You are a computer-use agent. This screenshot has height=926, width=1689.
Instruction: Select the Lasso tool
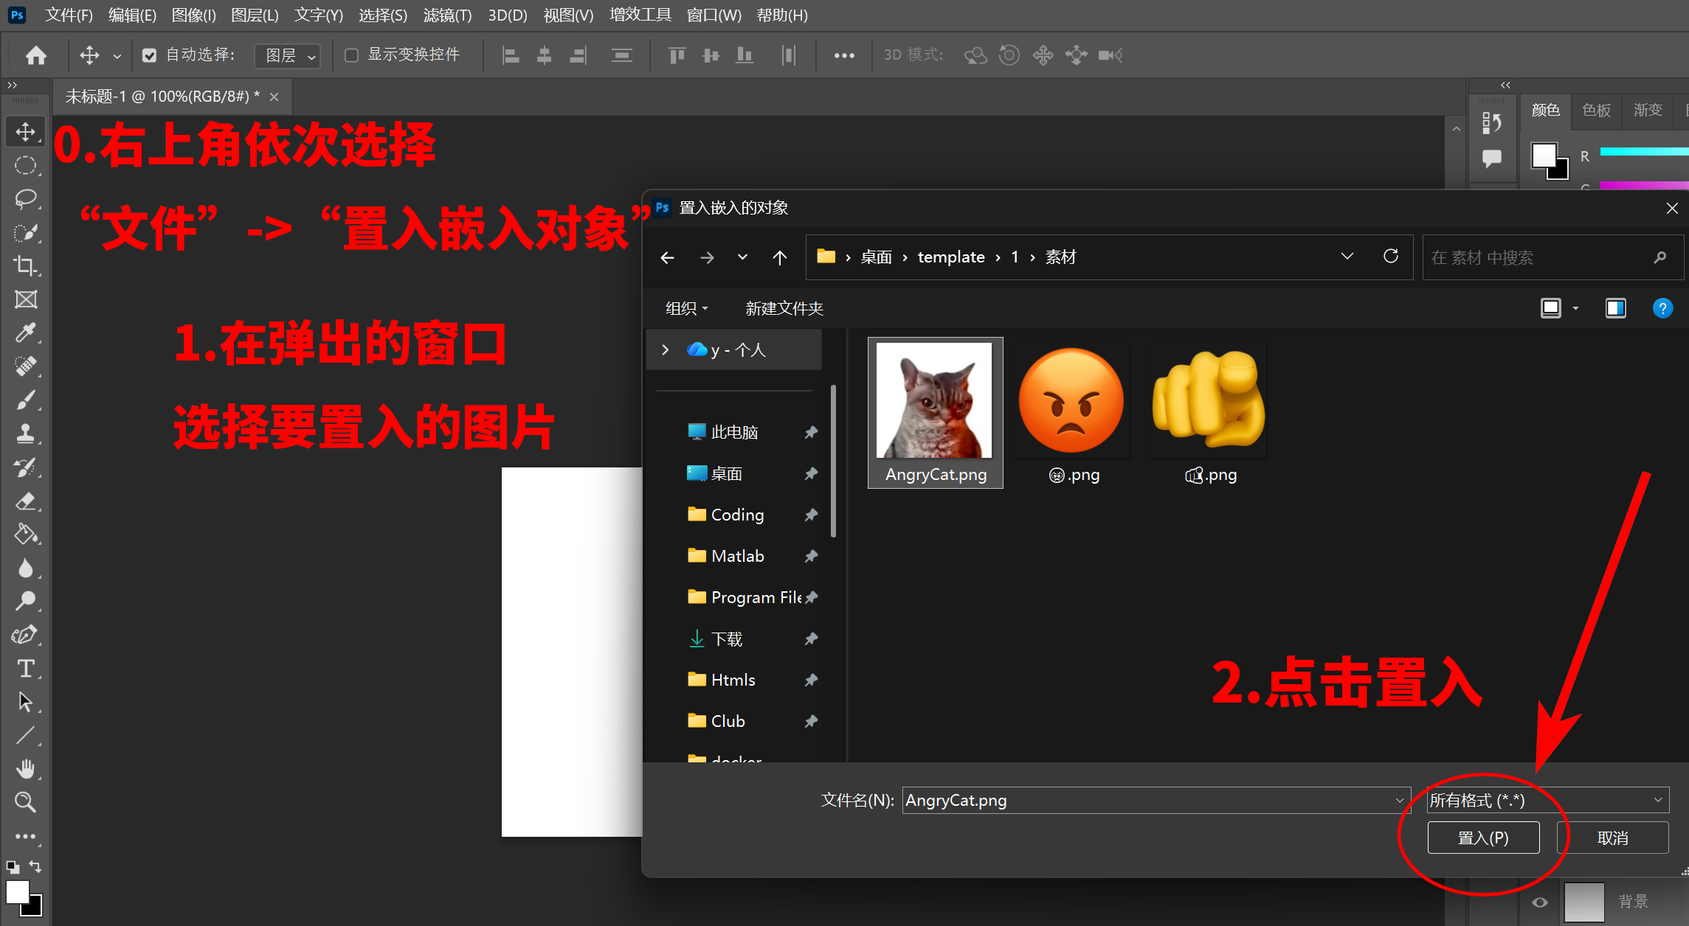pyautogui.click(x=26, y=199)
